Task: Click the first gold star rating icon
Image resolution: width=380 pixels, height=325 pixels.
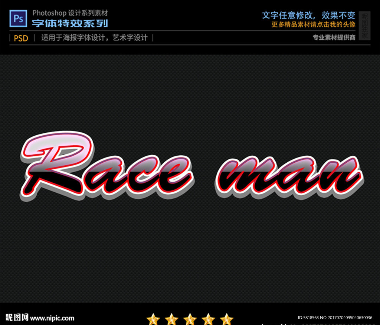Action: point(153,319)
